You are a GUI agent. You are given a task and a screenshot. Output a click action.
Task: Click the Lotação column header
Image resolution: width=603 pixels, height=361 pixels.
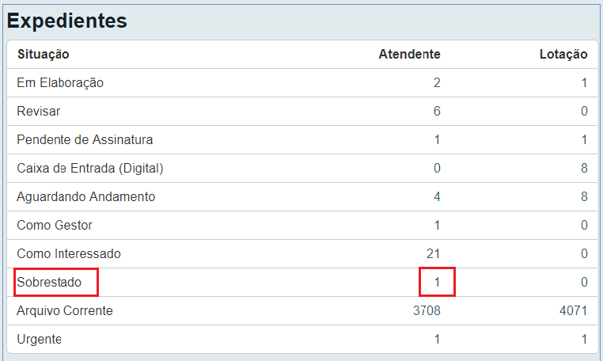[x=563, y=55]
